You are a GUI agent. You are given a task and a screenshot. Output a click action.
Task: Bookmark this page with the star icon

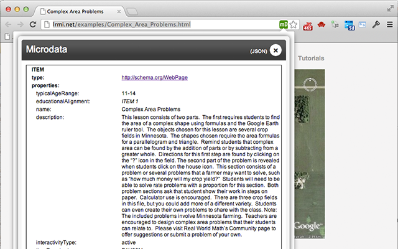point(294,25)
